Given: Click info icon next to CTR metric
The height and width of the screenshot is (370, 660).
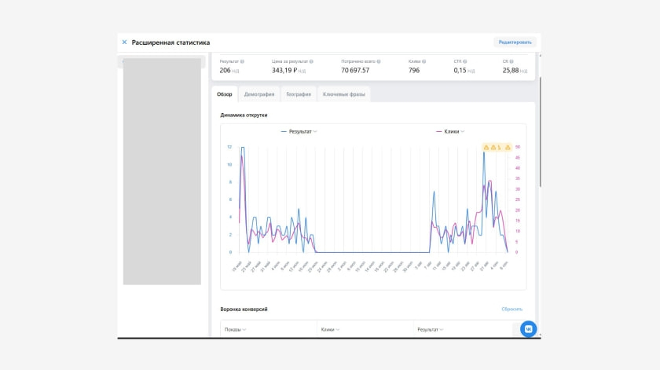Looking at the screenshot, I should pos(464,61).
